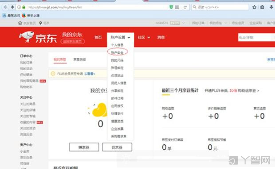This screenshot has height=169, width=275.
Task: Click the browser forward arrow
Action: click(x=12, y=7)
